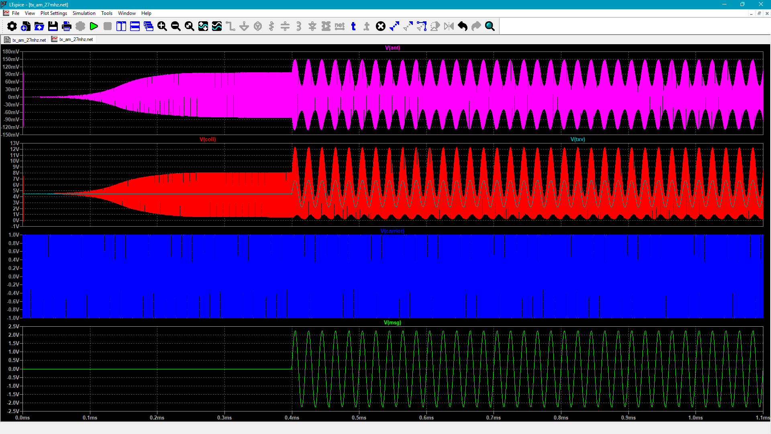The width and height of the screenshot is (771, 434).
Task: Undo the last action
Action: (x=463, y=27)
